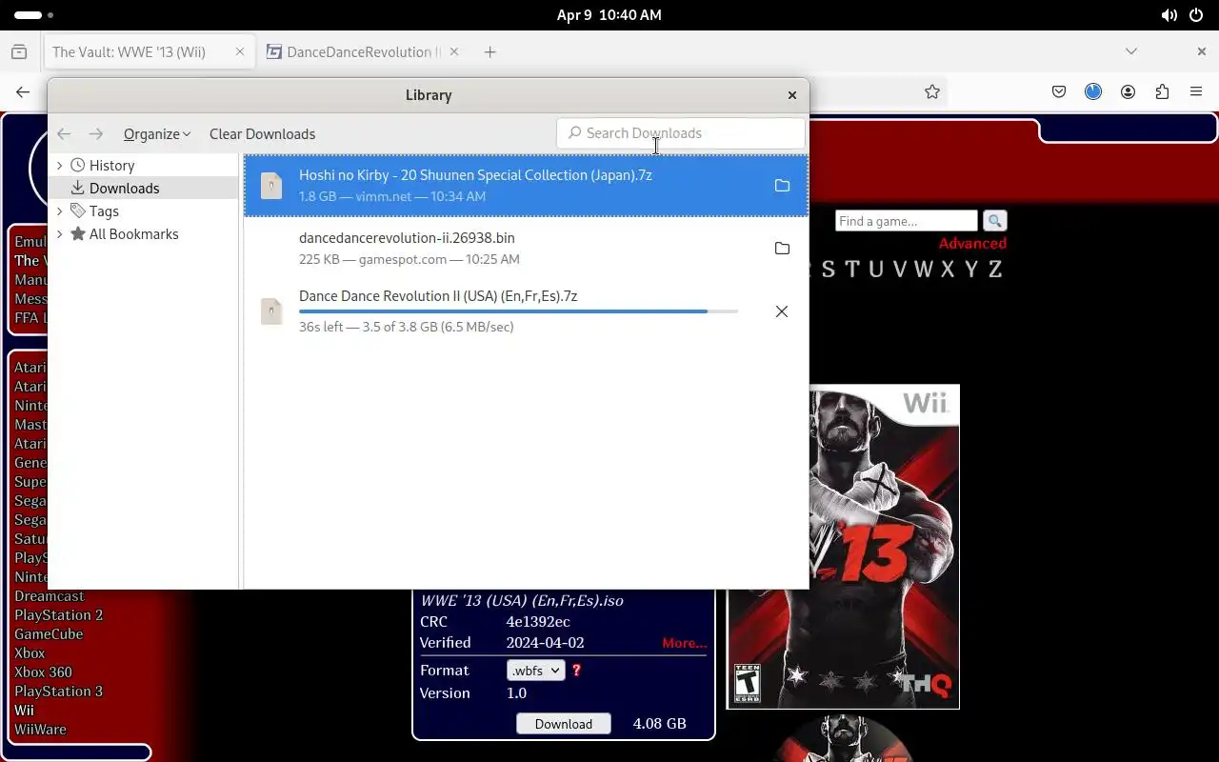The image size is (1219, 762).
Task: Browse games starting with letter Z
Action: coord(994,270)
